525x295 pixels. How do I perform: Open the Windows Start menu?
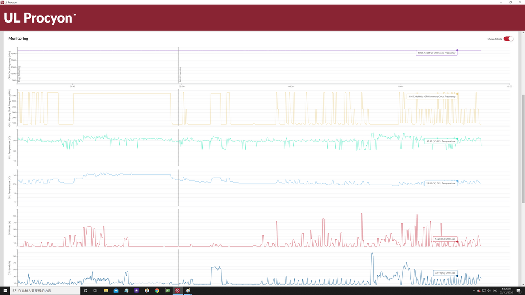point(5,291)
